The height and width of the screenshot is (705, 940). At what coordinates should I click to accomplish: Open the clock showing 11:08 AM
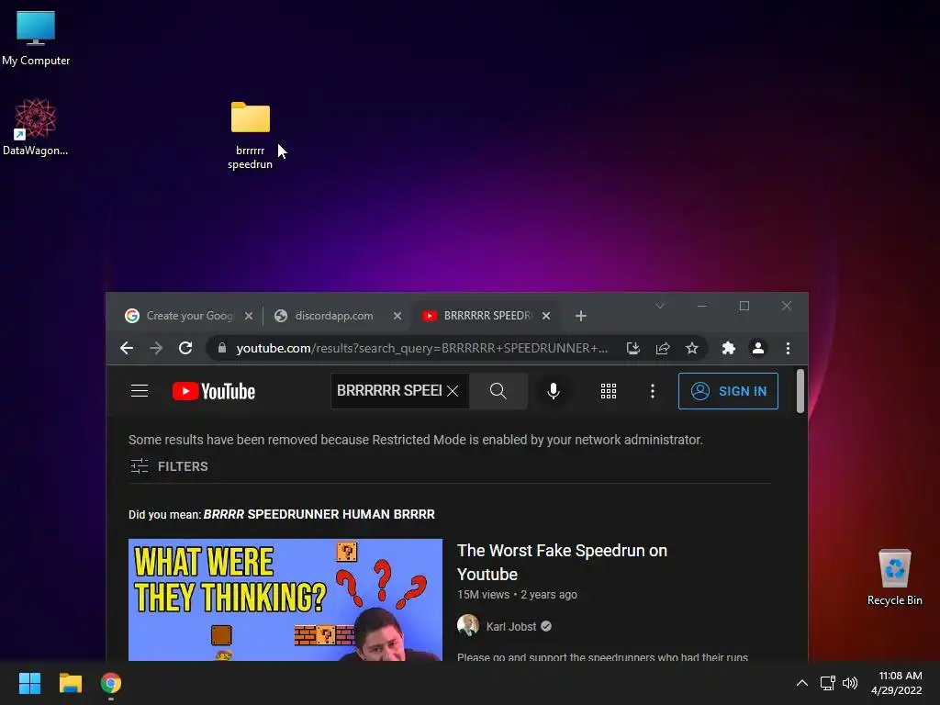[x=896, y=683]
